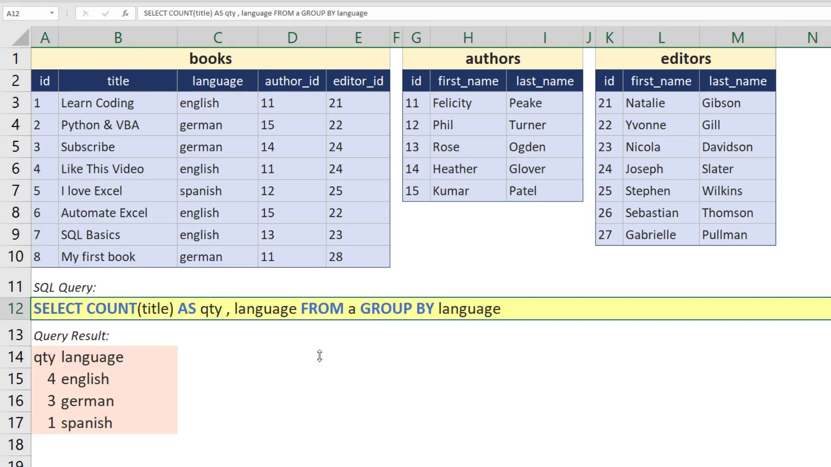Select the authors table header cell
This screenshot has width=831, height=467.
coord(493,58)
